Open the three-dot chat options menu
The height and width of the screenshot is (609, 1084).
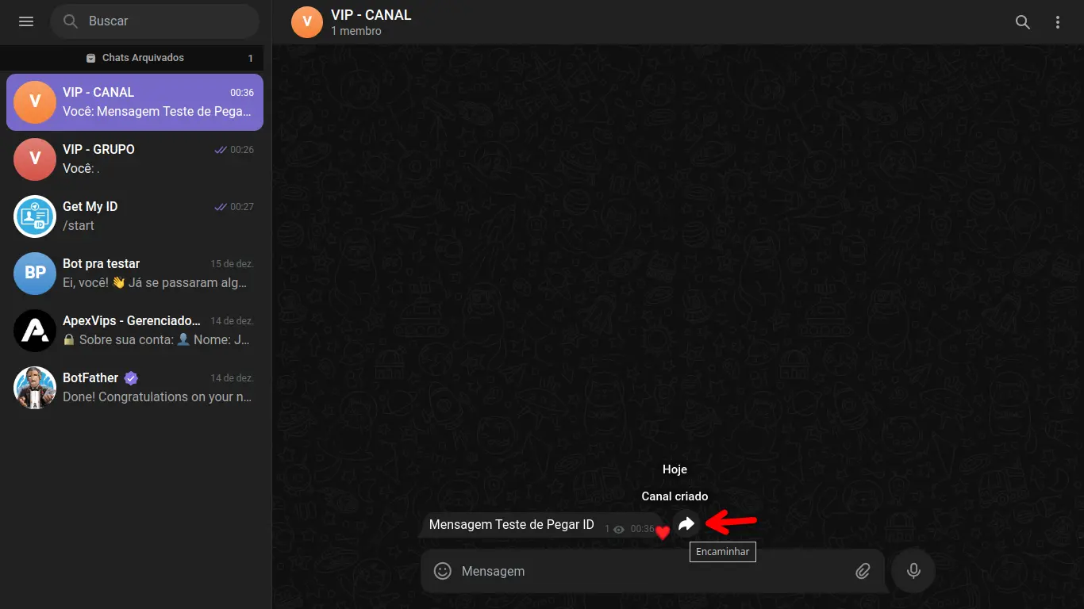click(x=1058, y=22)
